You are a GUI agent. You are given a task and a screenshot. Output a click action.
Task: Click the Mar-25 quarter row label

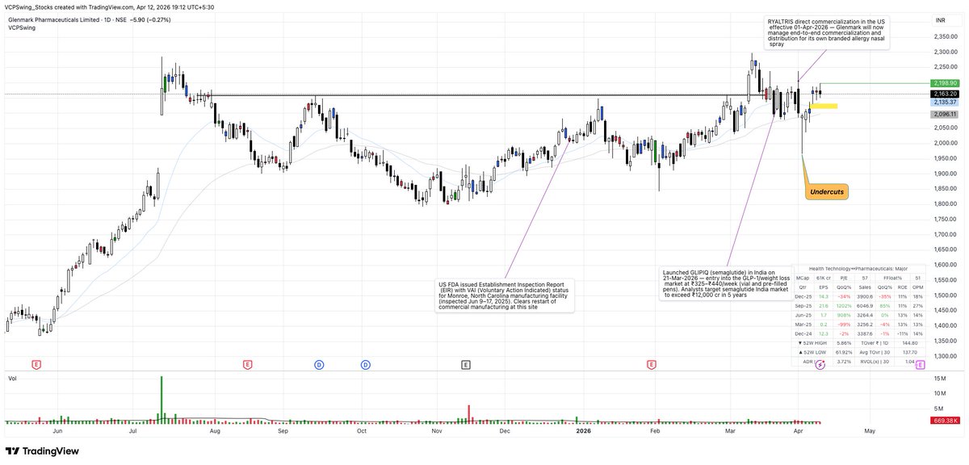coord(803,325)
